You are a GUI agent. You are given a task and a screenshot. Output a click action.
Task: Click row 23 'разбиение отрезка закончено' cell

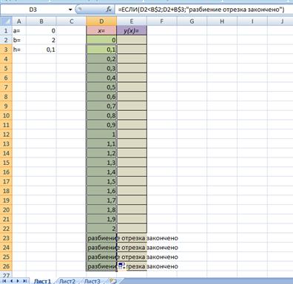[x=101, y=238]
